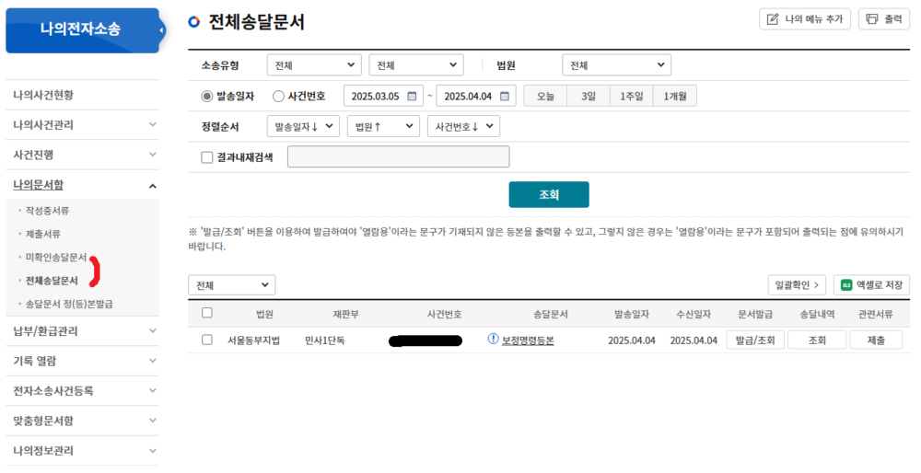Open the 법원 dropdown
Screen dimensions: 921x473
pyautogui.click(x=617, y=65)
